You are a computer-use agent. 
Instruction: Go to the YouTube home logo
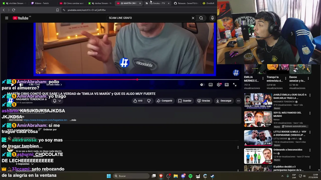pos(21,18)
